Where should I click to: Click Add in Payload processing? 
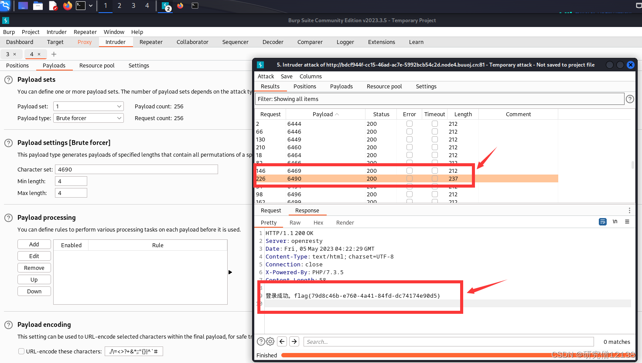click(34, 244)
